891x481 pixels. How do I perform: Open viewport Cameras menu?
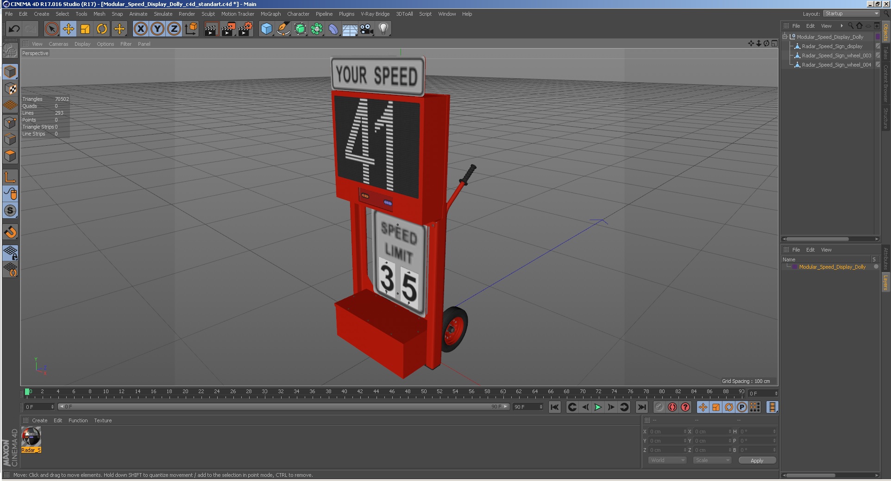(58, 44)
